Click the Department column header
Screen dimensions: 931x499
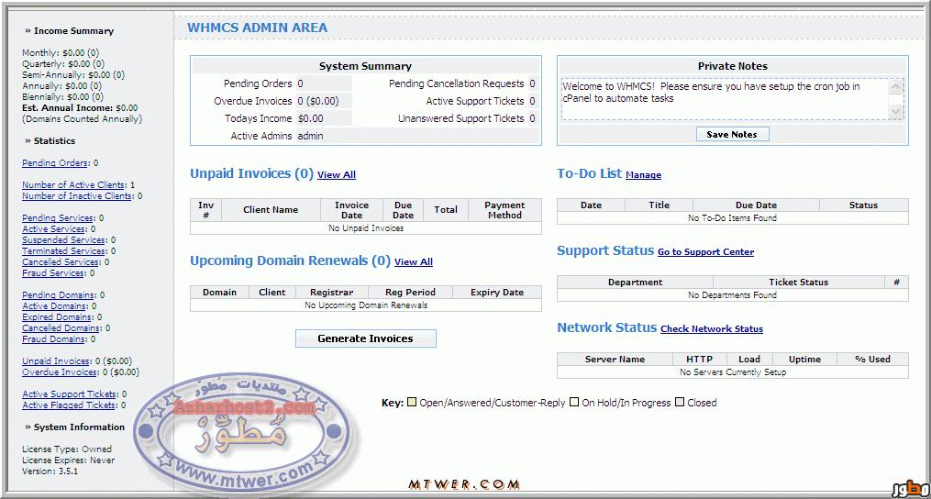click(x=636, y=283)
